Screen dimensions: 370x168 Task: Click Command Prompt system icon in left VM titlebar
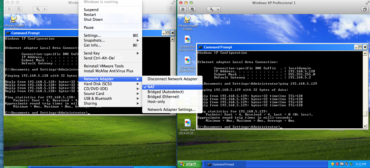pos(8,33)
